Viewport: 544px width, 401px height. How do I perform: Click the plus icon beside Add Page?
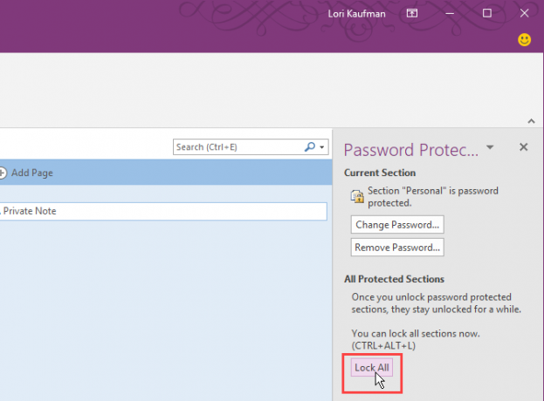point(2,173)
